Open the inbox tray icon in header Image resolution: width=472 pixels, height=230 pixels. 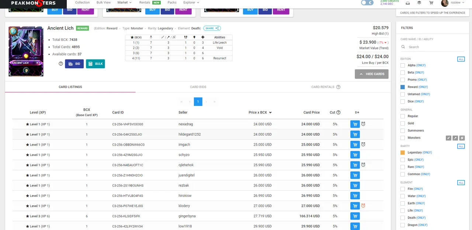pos(407,3)
